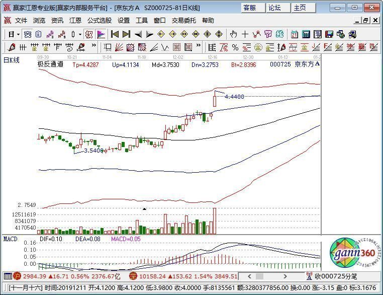Click the teal 丝 icon

tap(279, 34)
